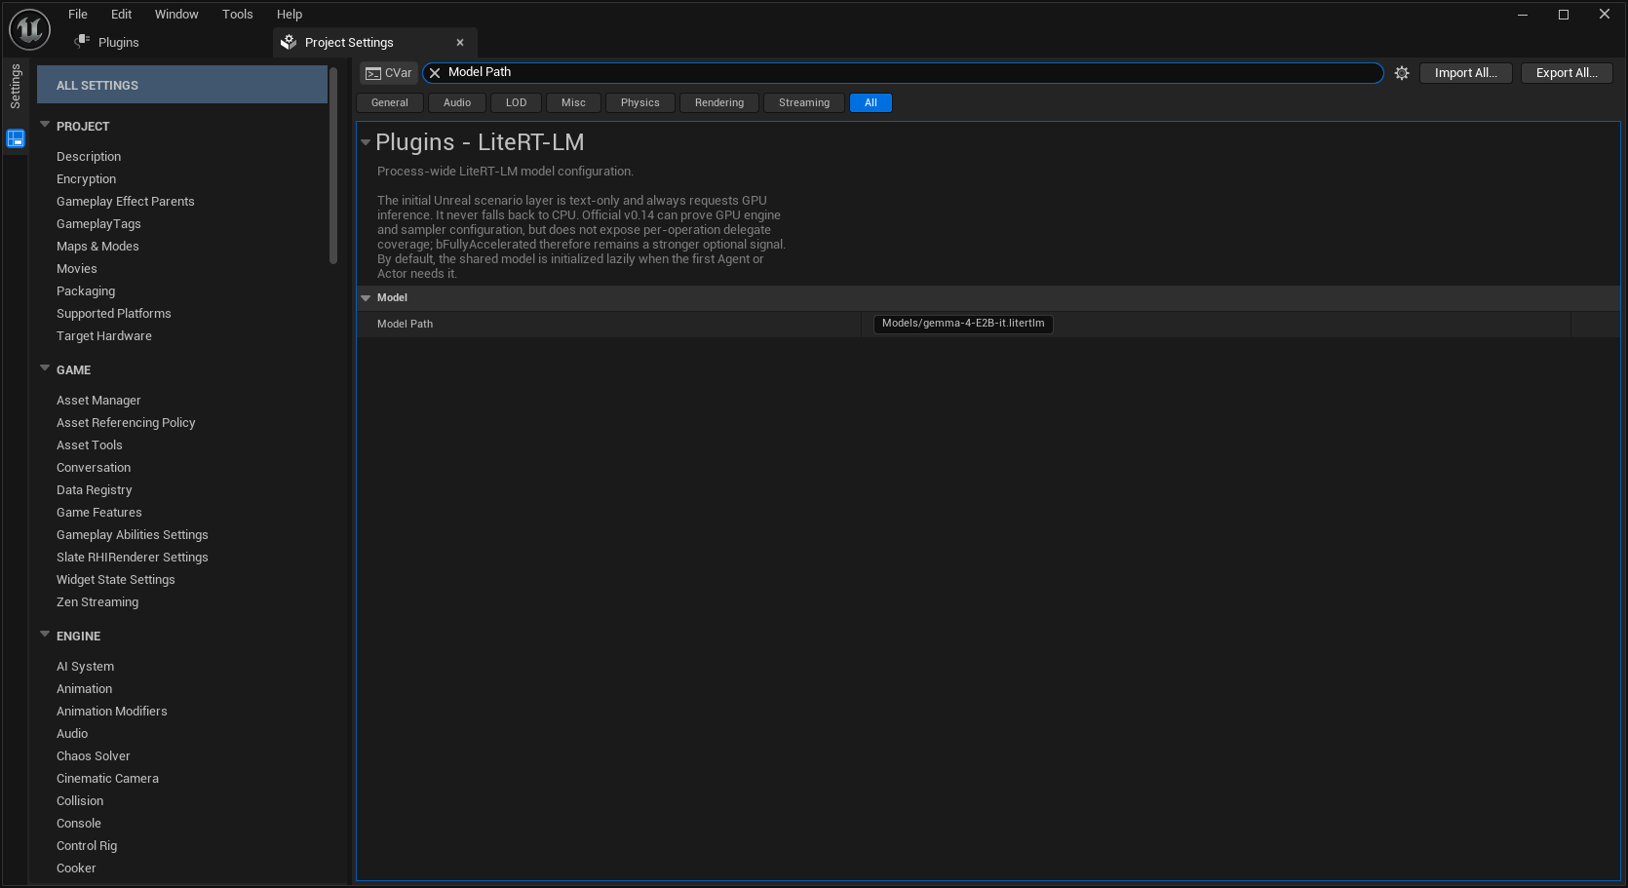Open Cinematic Camera settings
The width and height of the screenshot is (1628, 888).
click(x=107, y=778)
